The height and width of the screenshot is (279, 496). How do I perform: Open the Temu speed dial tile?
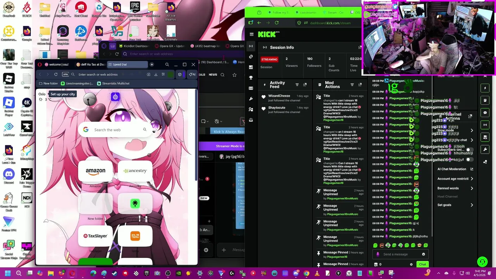[x=135, y=236]
